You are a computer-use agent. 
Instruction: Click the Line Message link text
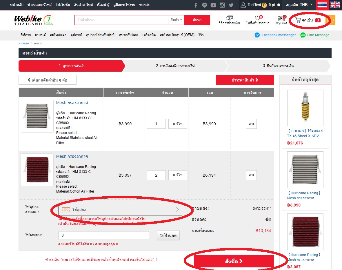pos(318,35)
